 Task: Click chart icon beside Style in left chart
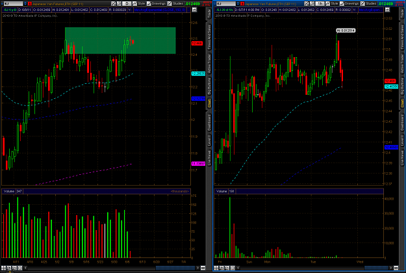(134, 4)
